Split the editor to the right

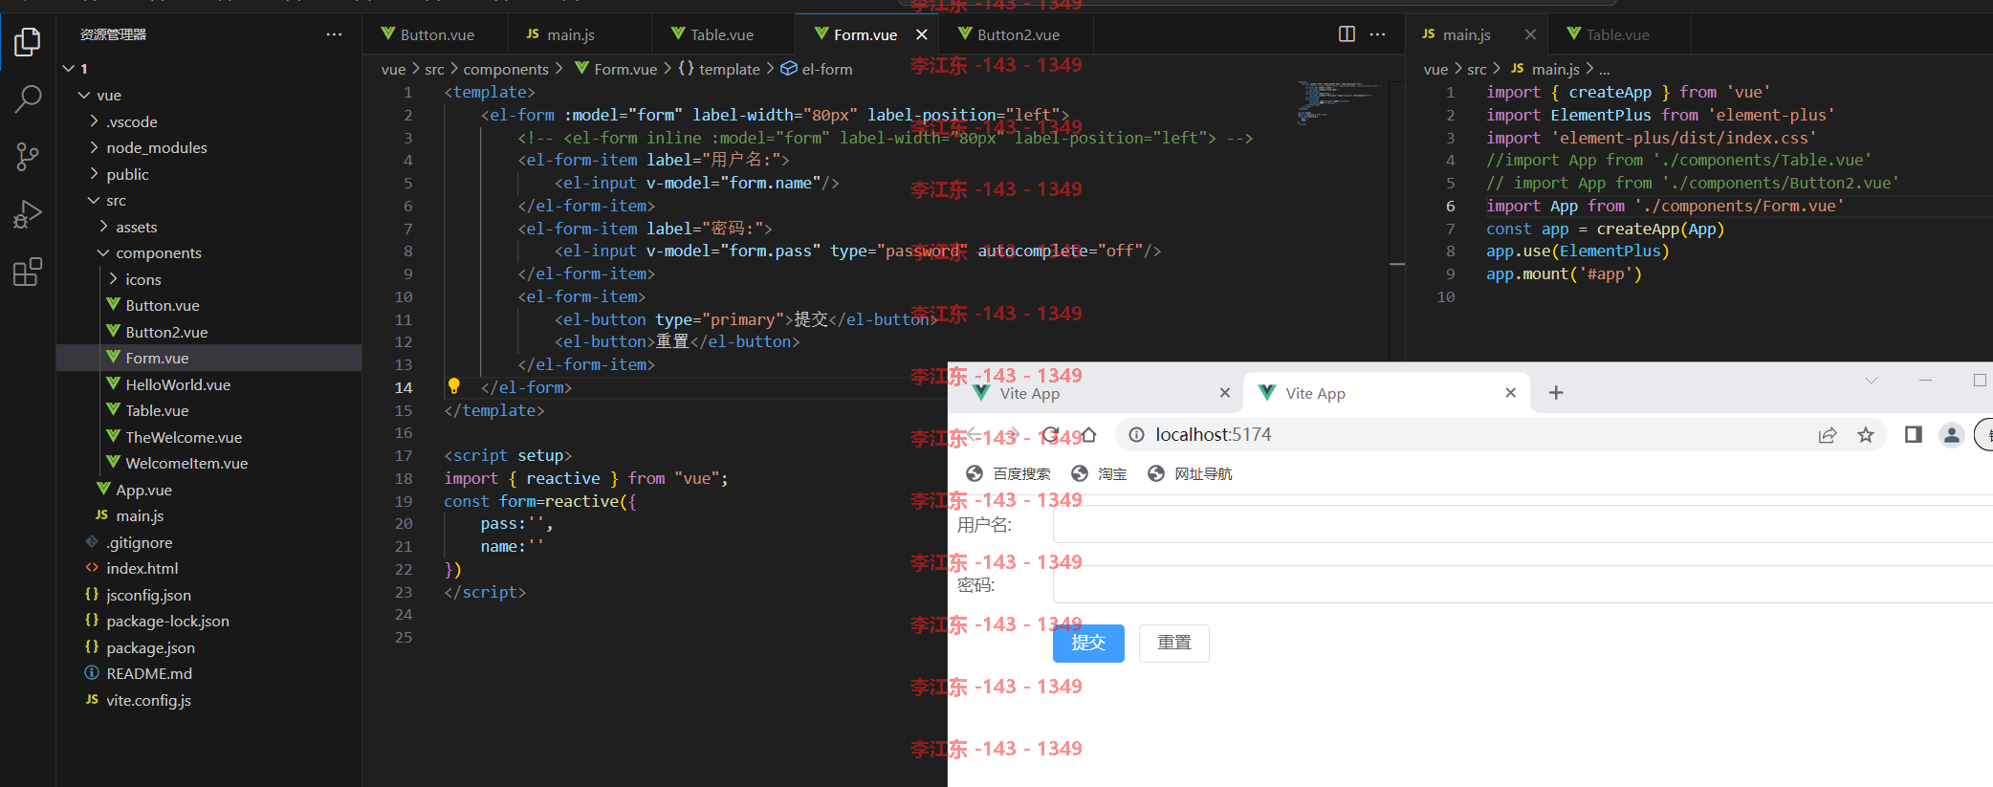click(x=1347, y=34)
